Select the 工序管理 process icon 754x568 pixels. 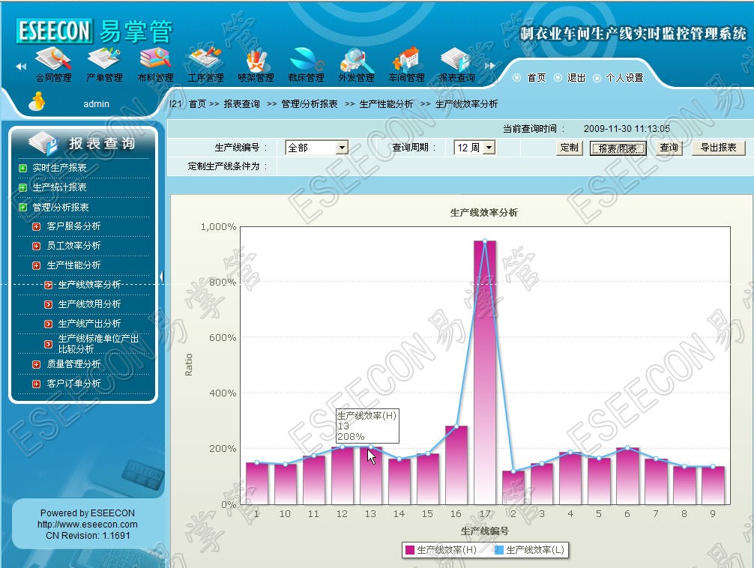pos(205,59)
